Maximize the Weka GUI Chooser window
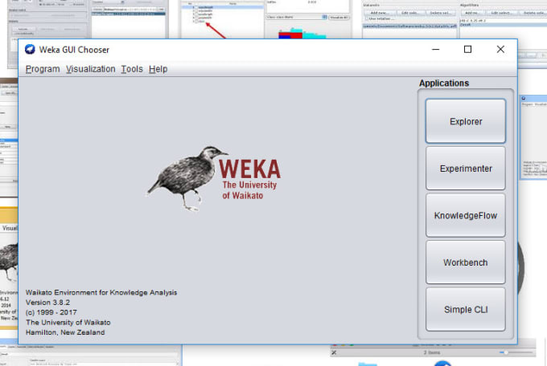 pyautogui.click(x=468, y=50)
